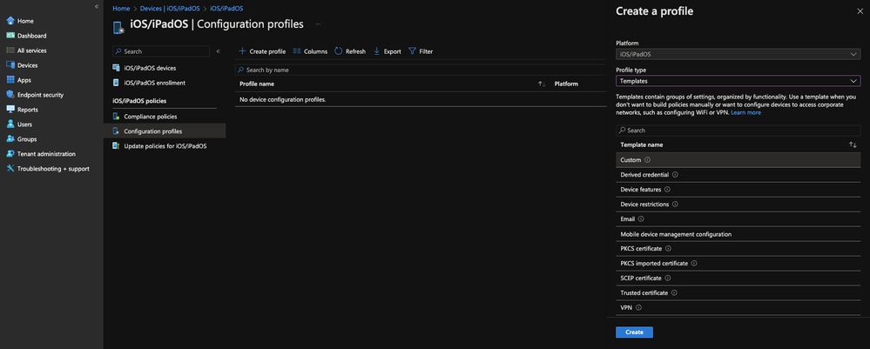Select the Devices icon in the sidebar
Screen dimensions: 870x349
pyautogui.click(x=10, y=65)
